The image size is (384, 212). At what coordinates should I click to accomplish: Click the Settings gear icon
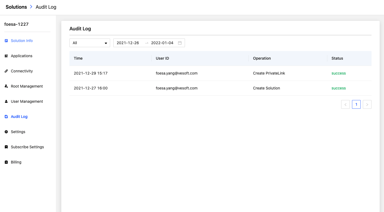pos(6,132)
